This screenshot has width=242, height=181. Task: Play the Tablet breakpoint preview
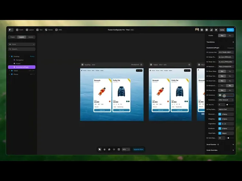[151, 64]
